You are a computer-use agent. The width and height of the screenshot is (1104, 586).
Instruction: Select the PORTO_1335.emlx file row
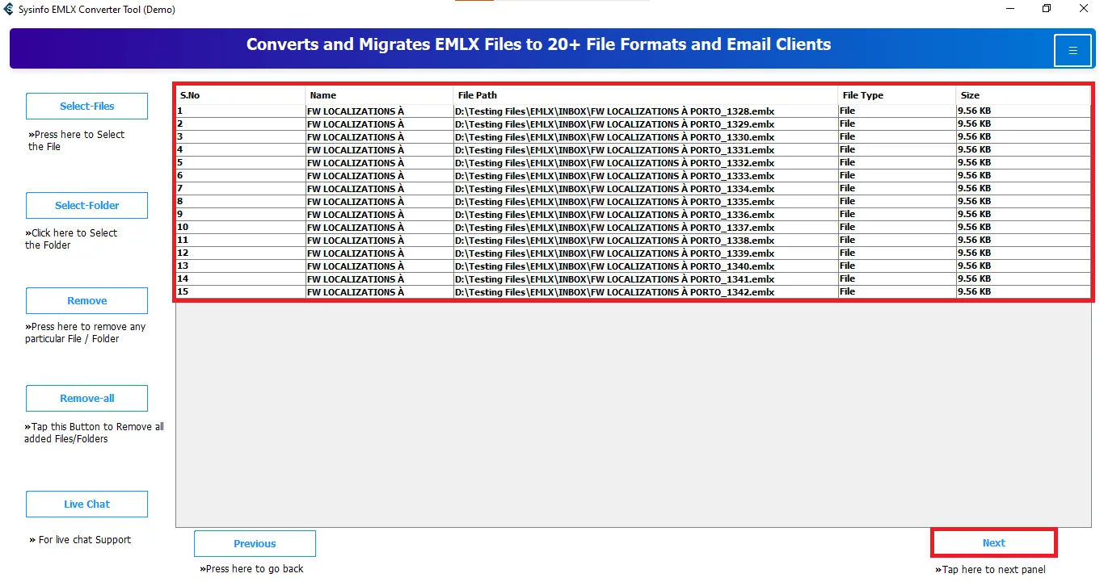[634, 202]
